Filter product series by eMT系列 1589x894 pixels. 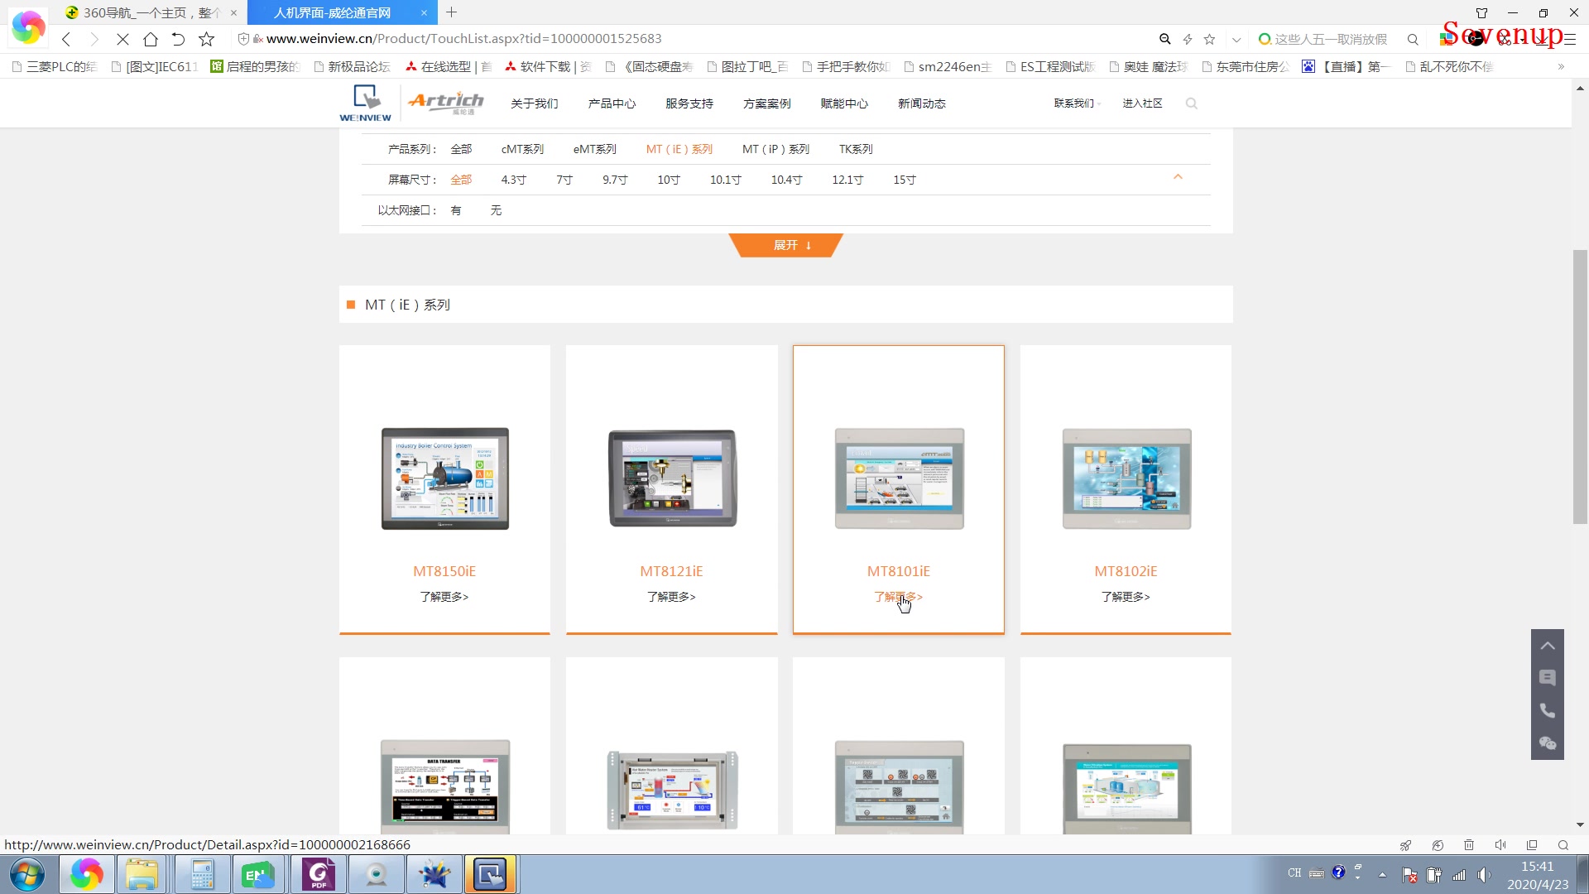(x=594, y=149)
